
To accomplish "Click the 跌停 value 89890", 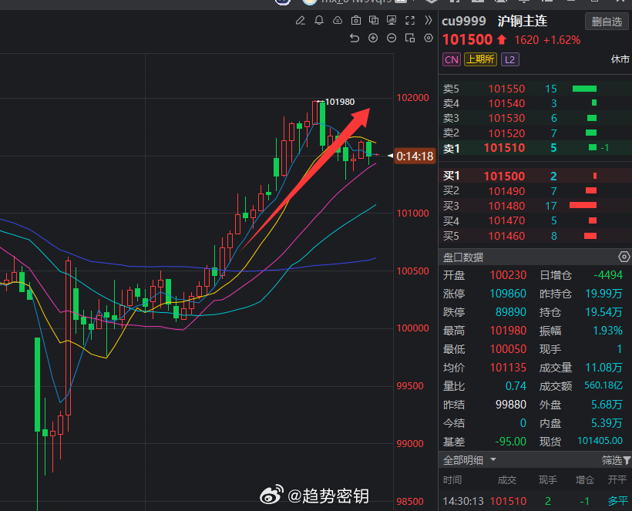I will click(511, 312).
